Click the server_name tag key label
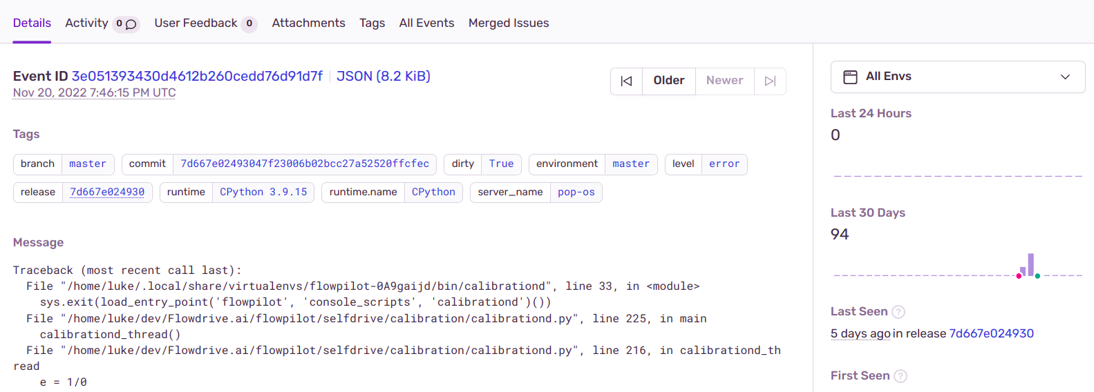 click(x=510, y=192)
